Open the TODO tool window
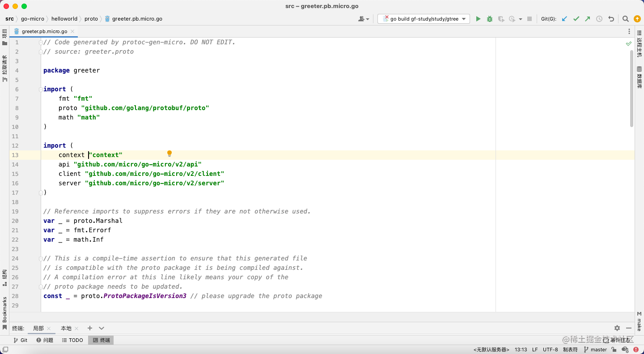The height and width of the screenshot is (354, 644). click(72, 340)
